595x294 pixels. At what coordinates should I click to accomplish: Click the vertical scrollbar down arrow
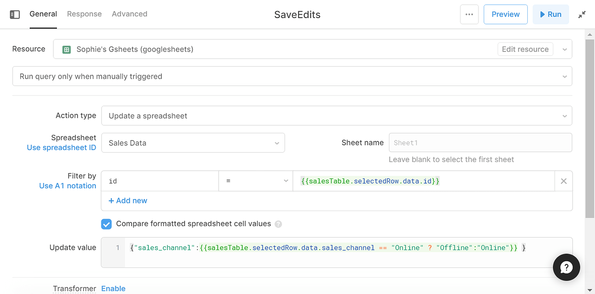(590, 290)
